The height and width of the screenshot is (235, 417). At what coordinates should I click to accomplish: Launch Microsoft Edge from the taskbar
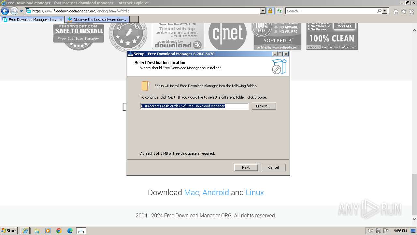pyautogui.click(x=70, y=231)
